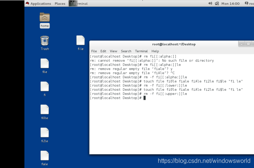
Task: Click the 'No such file or directory' error line
Action: (152, 61)
